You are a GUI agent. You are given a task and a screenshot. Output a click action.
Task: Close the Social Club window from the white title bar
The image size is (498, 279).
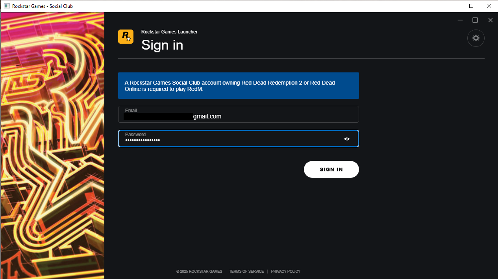coord(489,6)
